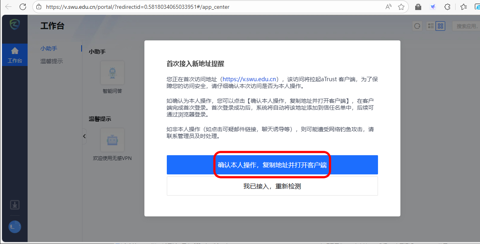Click the 欢迎使用无感VPN robot icon
The width and height of the screenshot is (480, 244).
[x=112, y=140]
